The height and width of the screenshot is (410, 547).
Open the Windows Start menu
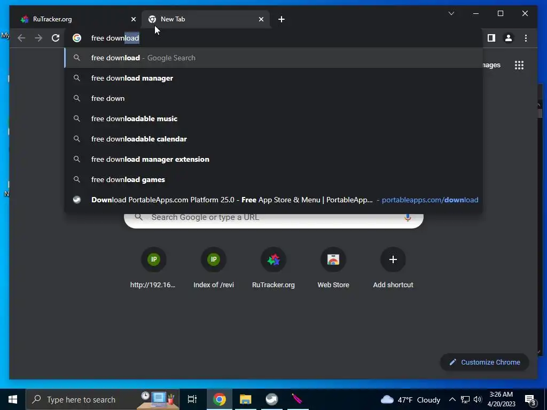click(x=13, y=399)
